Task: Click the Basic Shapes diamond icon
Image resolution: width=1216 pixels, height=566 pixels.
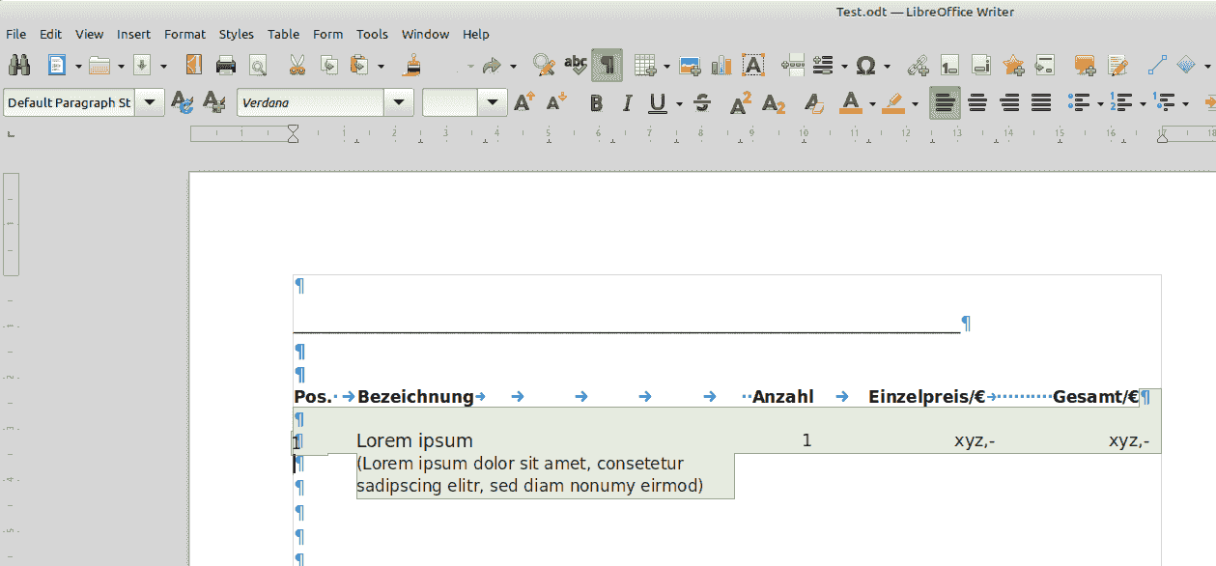Action: [1187, 66]
